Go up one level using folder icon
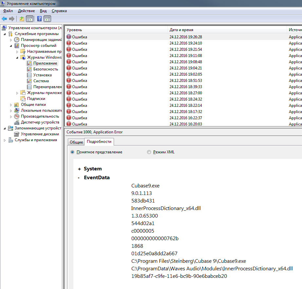302x289 pixels. click(22, 19)
